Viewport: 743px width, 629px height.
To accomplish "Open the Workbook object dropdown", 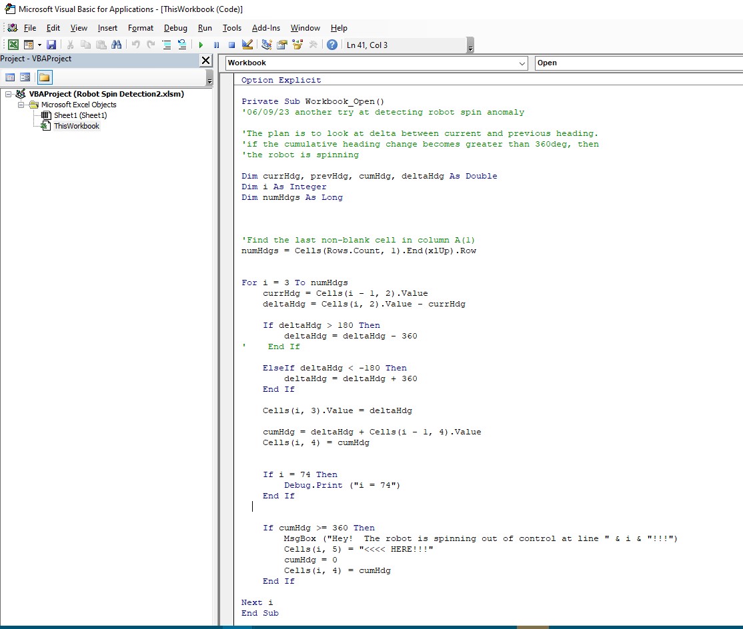I will coord(522,63).
